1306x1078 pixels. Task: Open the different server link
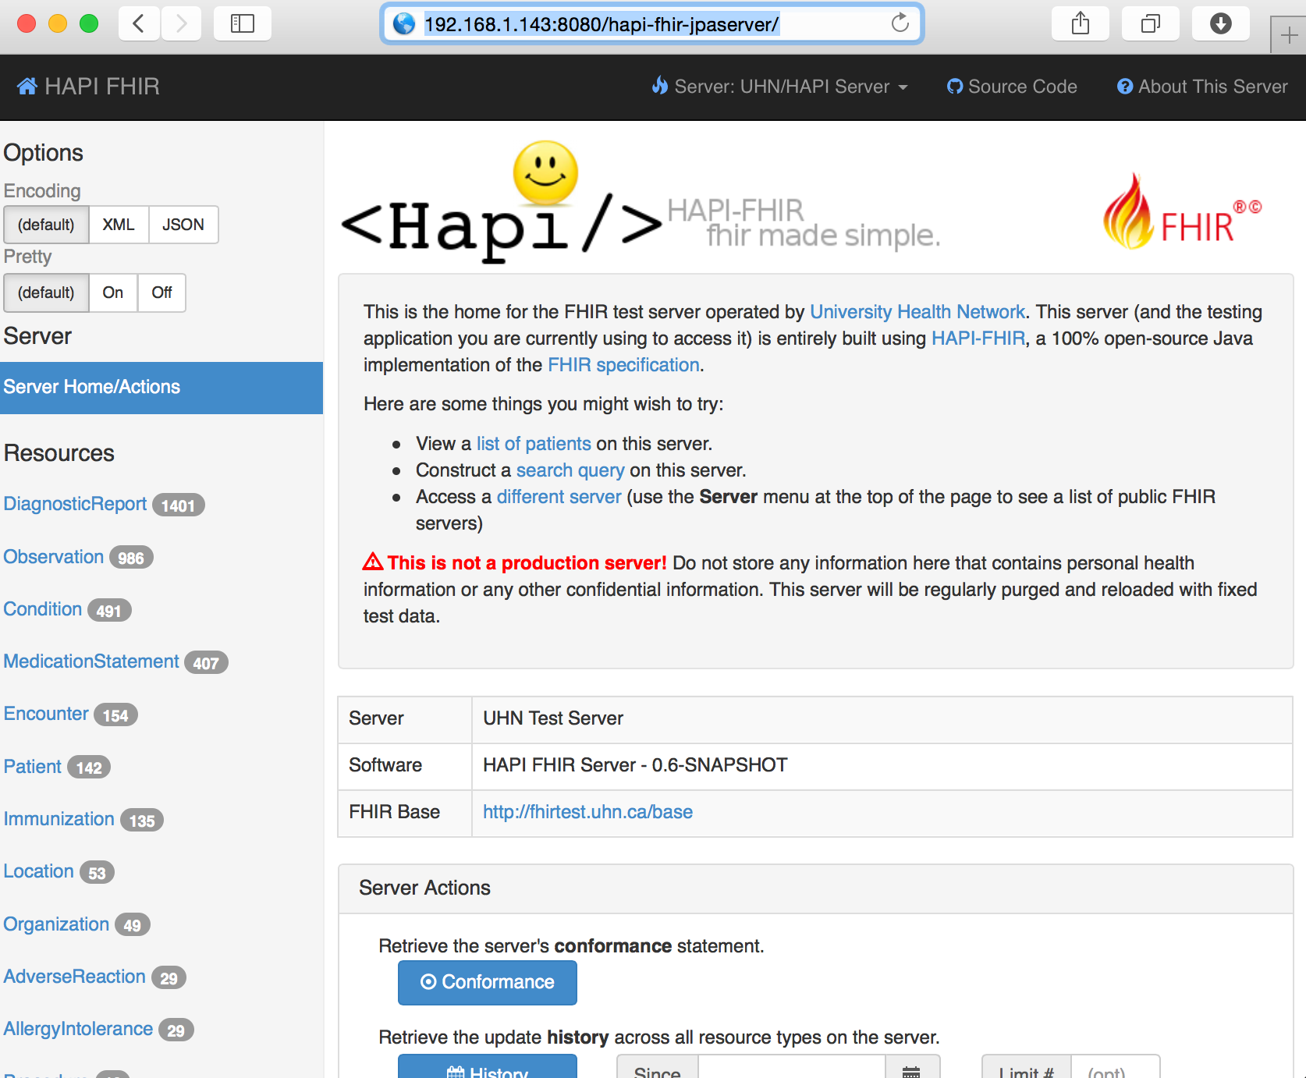click(x=559, y=497)
